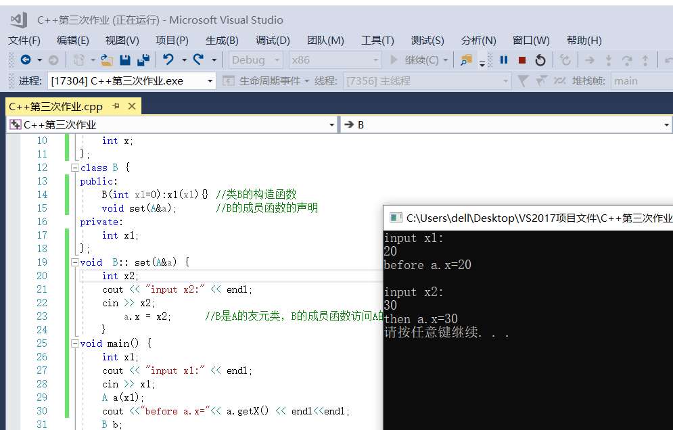Click 'A a(x1);' on line 29
Viewport: 673px width, 430px height.
pyautogui.click(x=122, y=398)
